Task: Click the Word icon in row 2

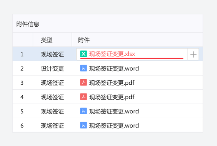Action: 84,68
